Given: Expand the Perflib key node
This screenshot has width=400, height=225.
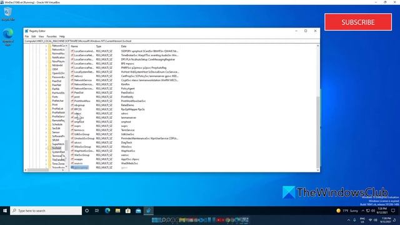Looking at the screenshot, I should [46, 89].
